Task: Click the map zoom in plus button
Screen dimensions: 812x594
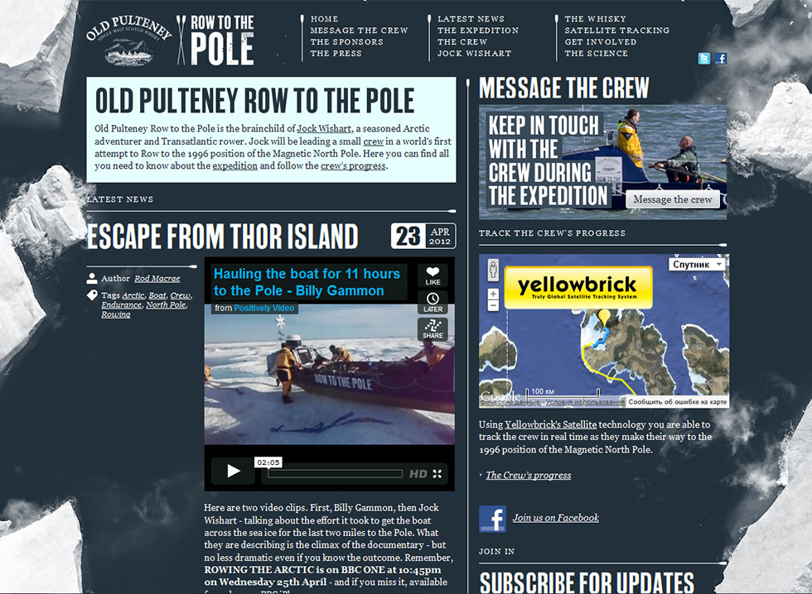Action: [x=493, y=294]
